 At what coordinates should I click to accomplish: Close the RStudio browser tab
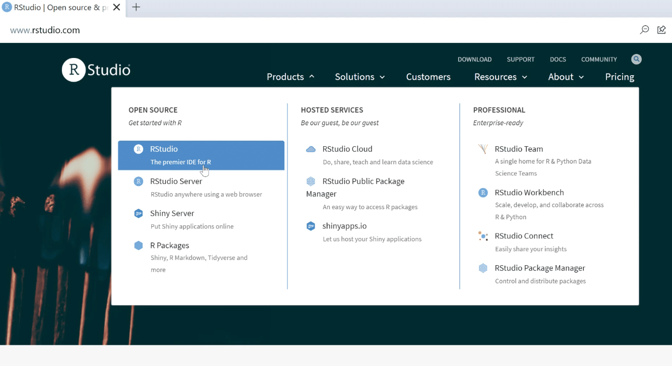[x=116, y=8]
